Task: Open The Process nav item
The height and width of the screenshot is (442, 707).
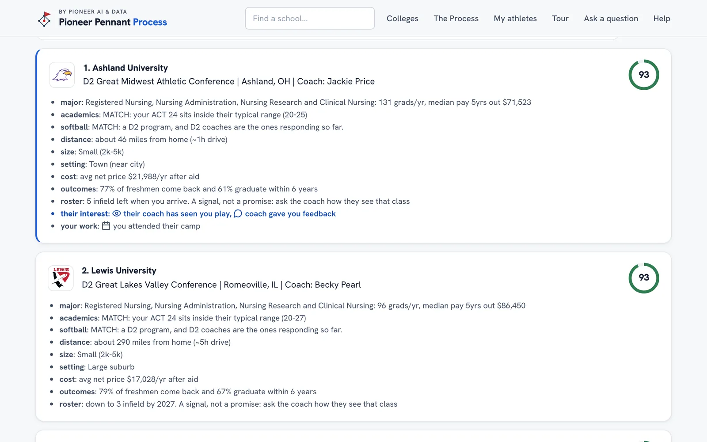Action: [456, 19]
